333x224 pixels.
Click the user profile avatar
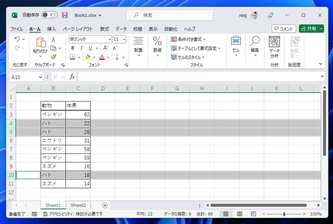click(254, 15)
